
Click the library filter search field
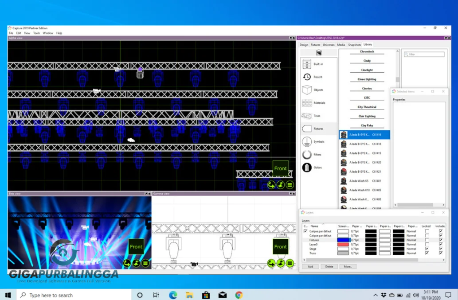pyautogui.click(x=424, y=54)
